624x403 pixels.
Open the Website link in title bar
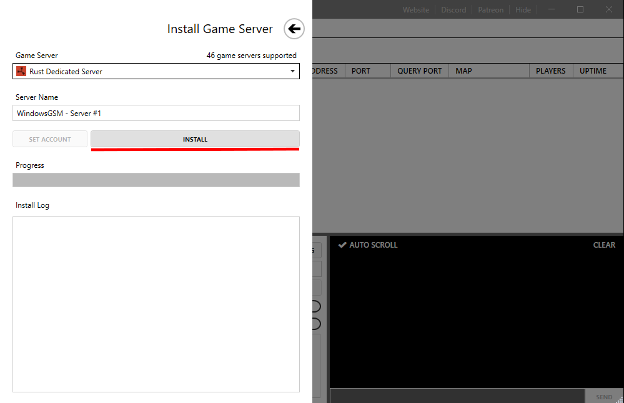[x=416, y=10]
